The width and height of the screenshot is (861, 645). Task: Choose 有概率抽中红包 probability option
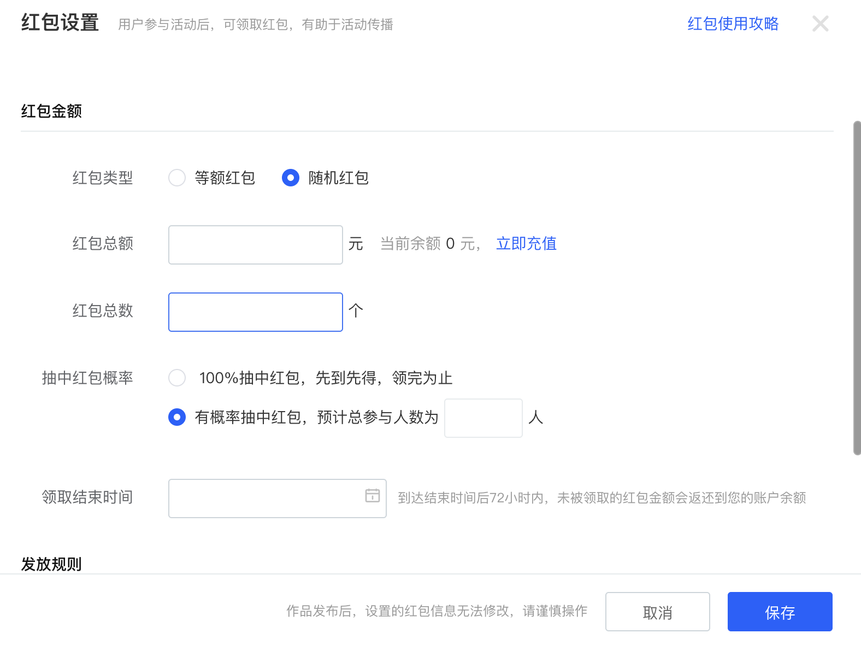click(177, 418)
